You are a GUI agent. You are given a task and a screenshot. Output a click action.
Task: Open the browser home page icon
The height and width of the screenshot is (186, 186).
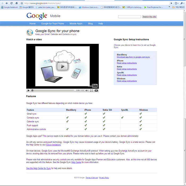[16, 3]
